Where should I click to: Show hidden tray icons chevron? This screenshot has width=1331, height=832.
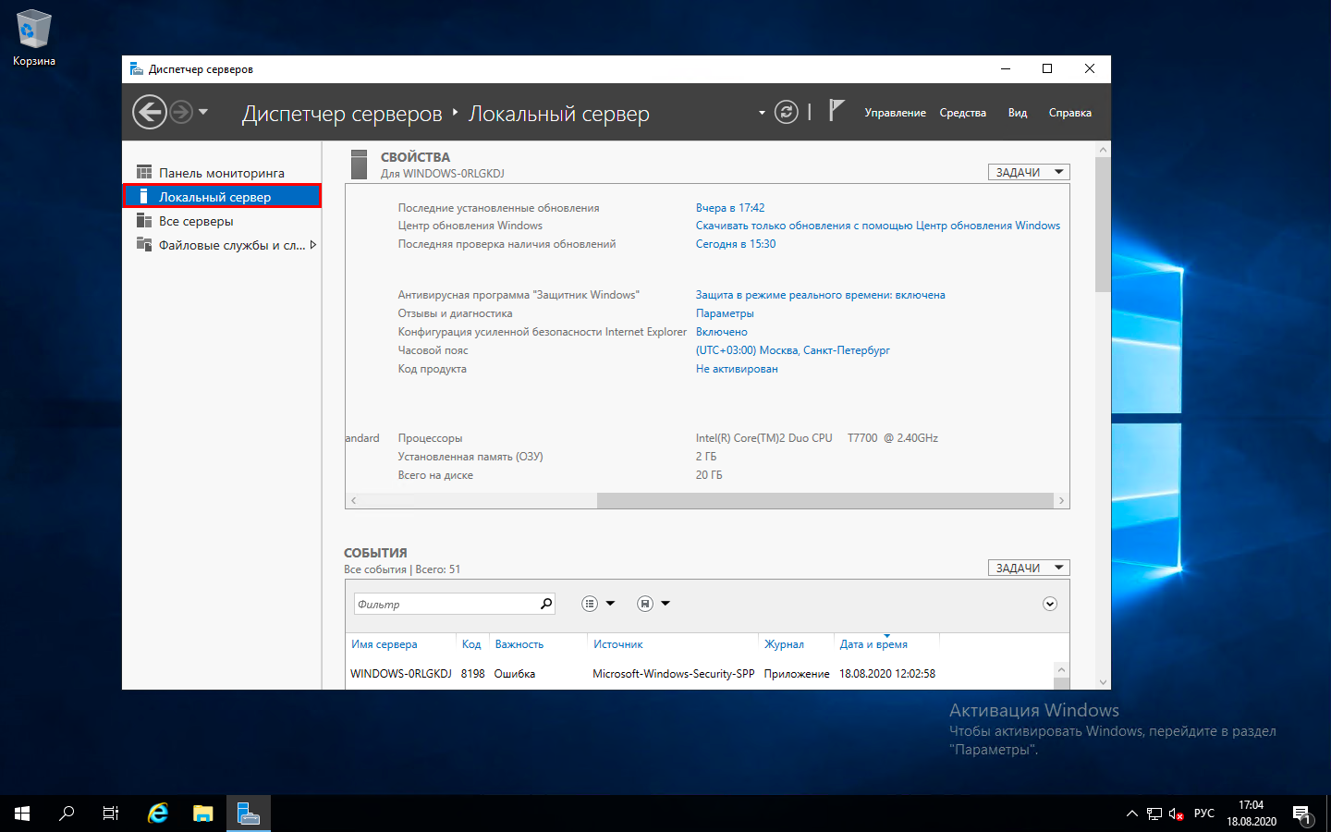pyautogui.click(x=1132, y=814)
